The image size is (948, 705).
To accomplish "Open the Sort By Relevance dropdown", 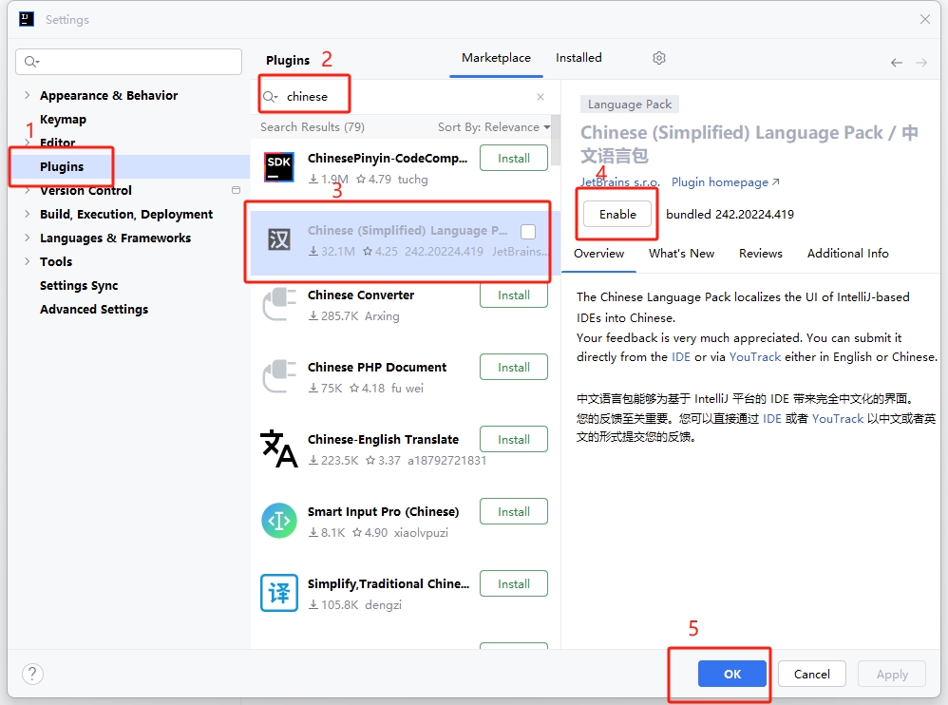I will tap(494, 127).
